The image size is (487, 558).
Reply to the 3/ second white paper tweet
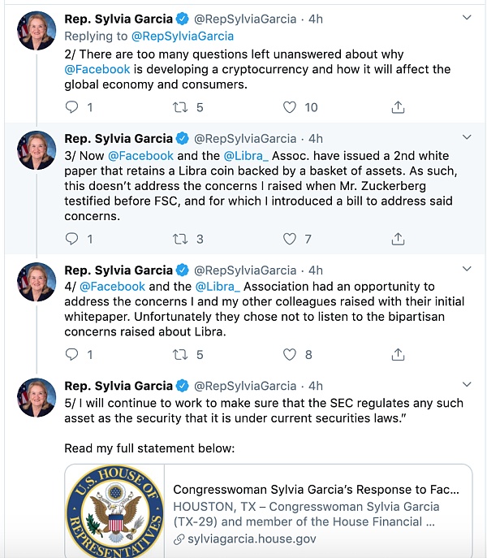click(x=71, y=238)
